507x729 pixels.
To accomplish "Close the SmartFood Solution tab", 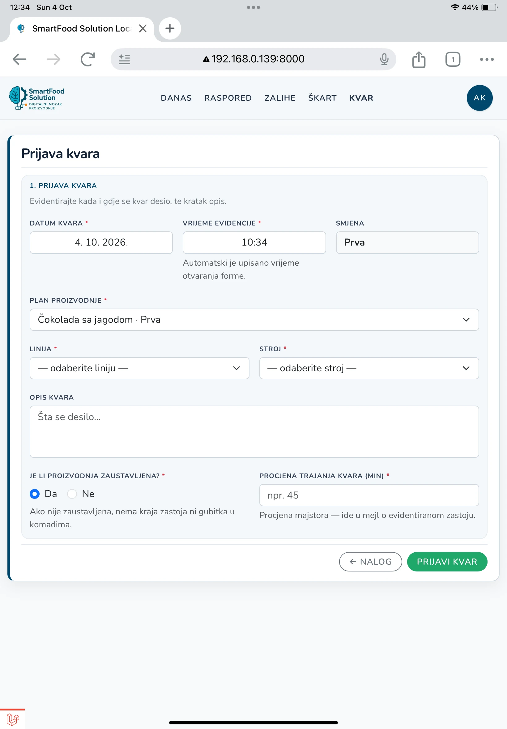I will pos(143,28).
